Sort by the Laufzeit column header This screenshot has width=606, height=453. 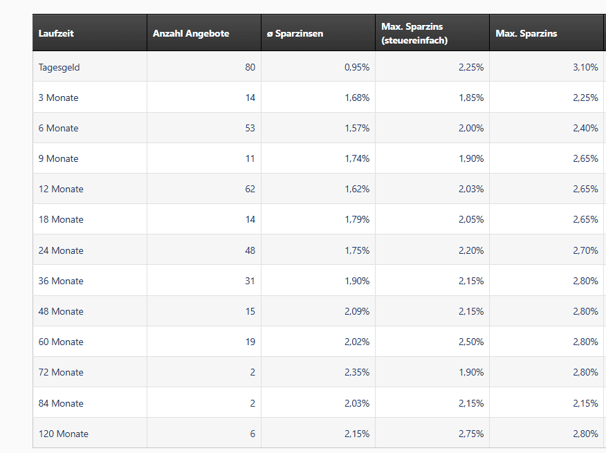56,33
